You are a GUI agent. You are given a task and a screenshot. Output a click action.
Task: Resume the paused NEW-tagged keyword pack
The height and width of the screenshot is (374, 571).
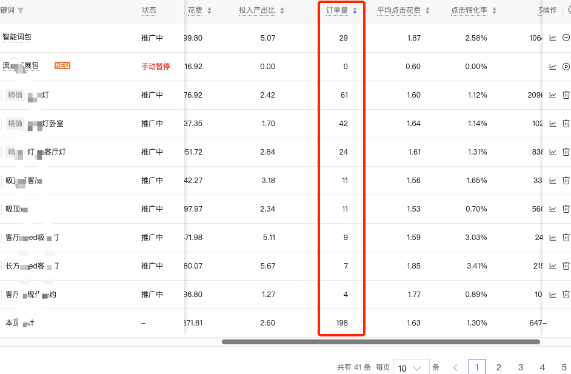coord(566,67)
